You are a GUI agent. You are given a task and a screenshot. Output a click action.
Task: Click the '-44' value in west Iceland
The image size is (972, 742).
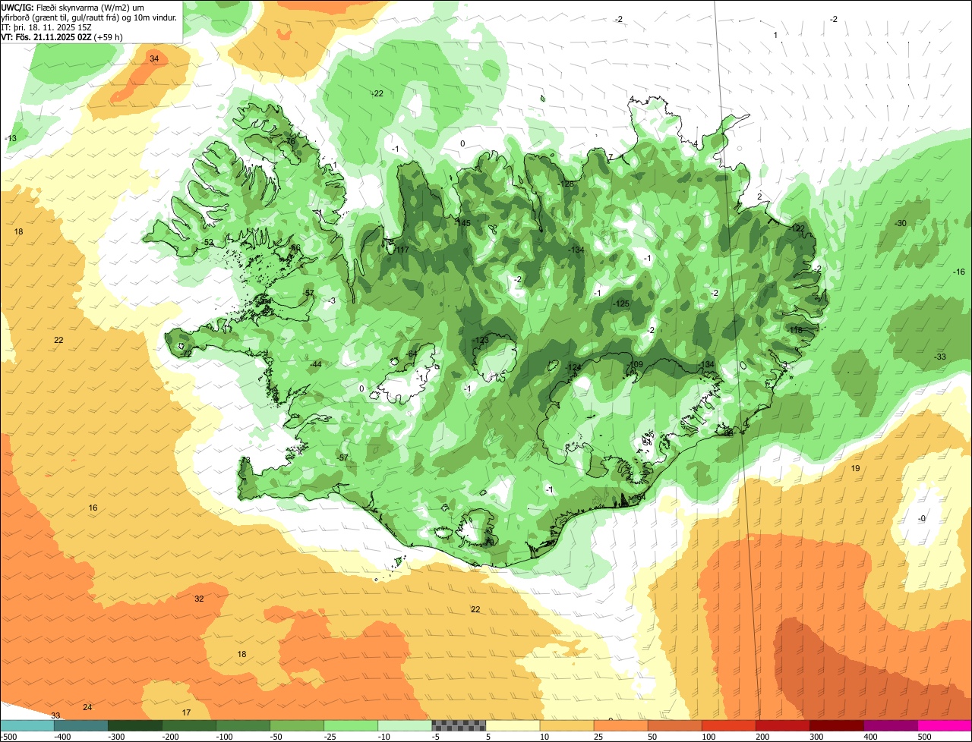click(x=315, y=364)
